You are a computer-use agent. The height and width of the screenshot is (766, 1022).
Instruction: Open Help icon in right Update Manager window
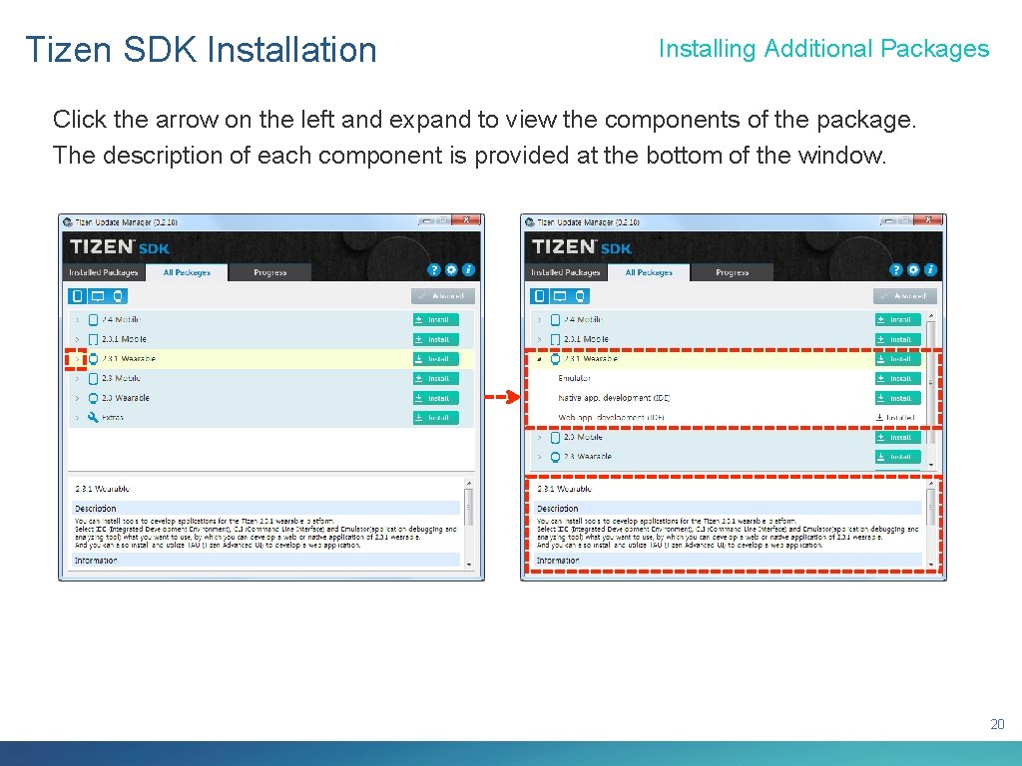[896, 269]
